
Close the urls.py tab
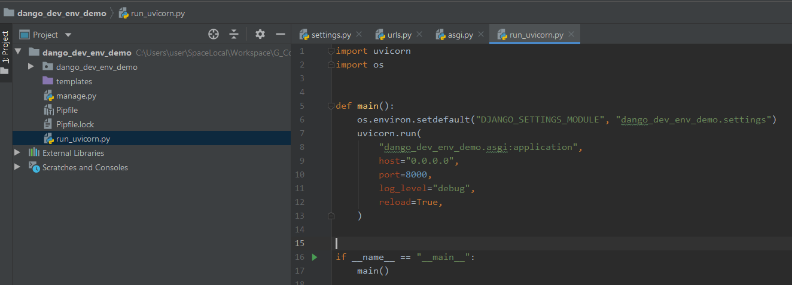point(419,34)
